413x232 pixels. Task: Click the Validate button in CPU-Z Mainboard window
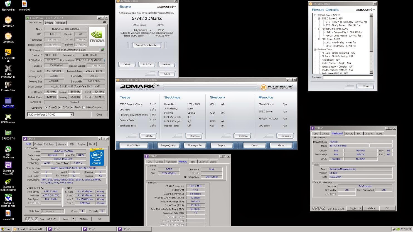pyautogui.click(x=371, y=208)
